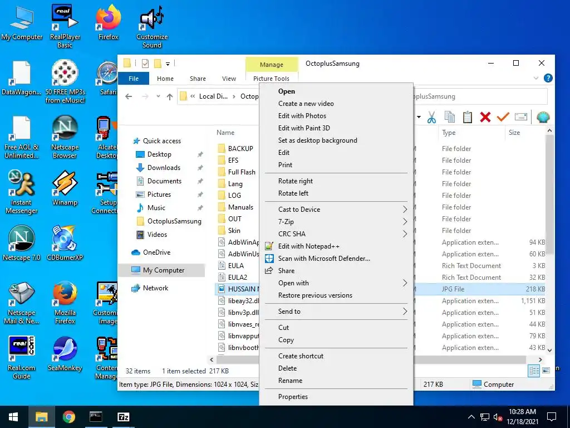The image size is (570, 428).
Task: Click the vertical scrollbar down arrow
Action: coord(549,350)
